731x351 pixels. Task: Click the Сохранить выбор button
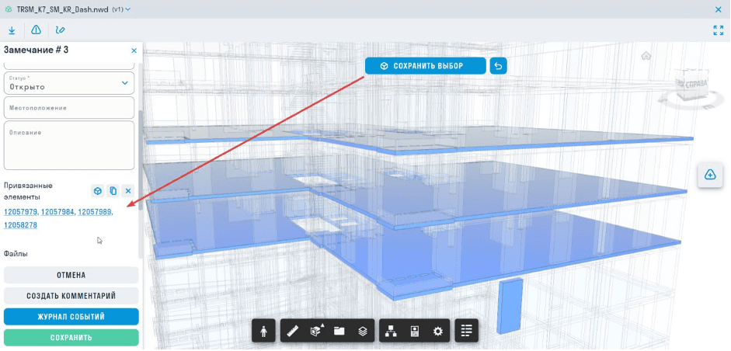pos(426,66)
